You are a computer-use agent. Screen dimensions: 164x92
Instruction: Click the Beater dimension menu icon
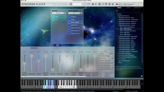[65, 13]
